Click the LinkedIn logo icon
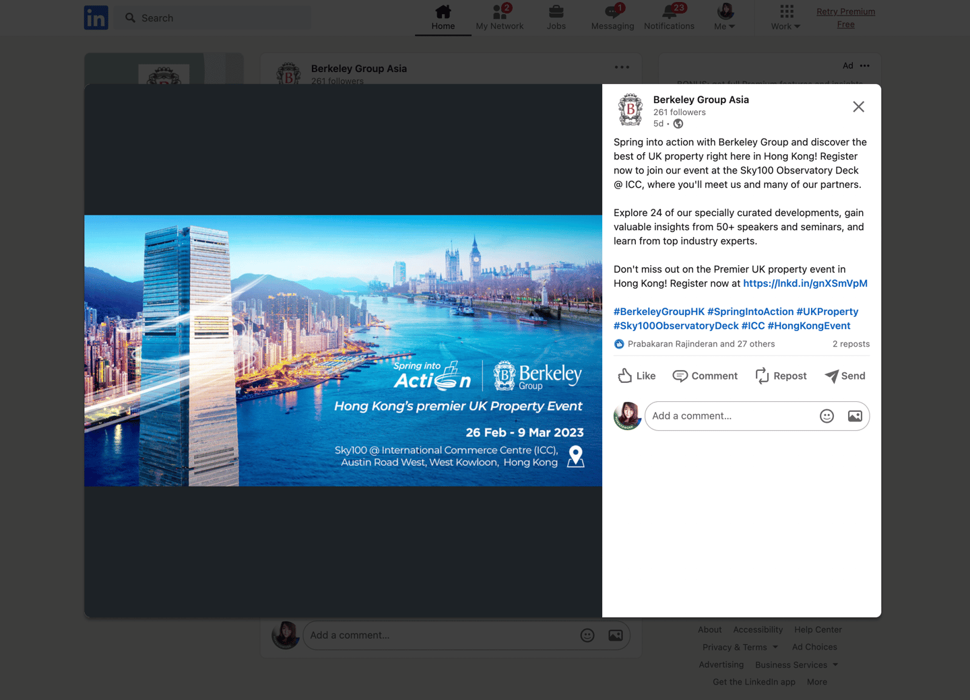Screen dimensions: 970x700 96,17
